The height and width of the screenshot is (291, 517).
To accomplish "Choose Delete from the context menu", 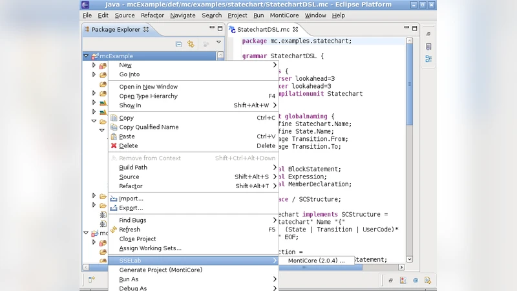I will point(129,145).
